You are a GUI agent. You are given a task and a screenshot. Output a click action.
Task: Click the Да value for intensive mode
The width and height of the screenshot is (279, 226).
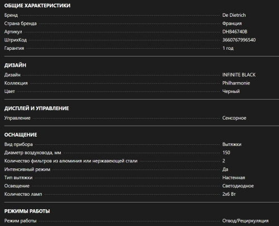point(225,170)
